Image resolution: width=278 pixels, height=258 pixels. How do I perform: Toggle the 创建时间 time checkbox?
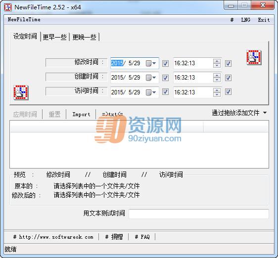tap(228, 78)
